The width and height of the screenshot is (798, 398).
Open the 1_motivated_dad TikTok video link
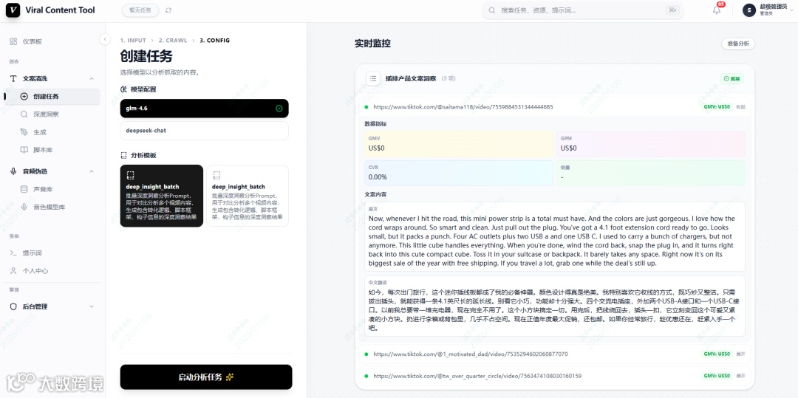click(x=470, y=354)
